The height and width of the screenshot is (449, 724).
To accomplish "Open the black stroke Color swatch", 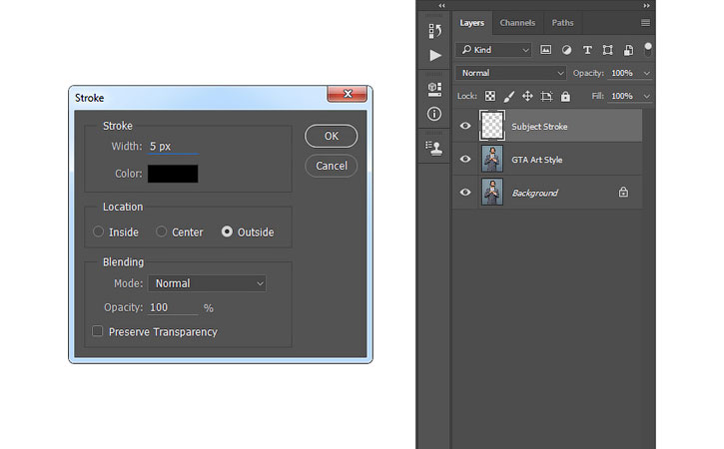I will (x=173, y=174).
